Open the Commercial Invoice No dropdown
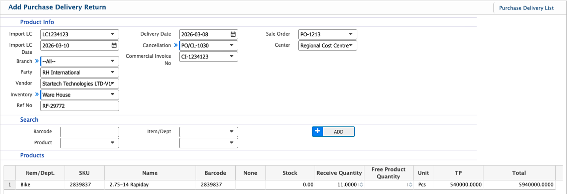This screenshot has height=194, width=568. tap(231, 57)
